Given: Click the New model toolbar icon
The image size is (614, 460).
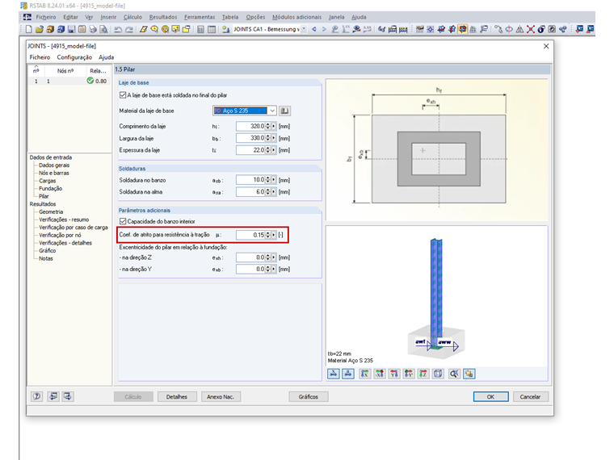Looking at the screenshot, I should [28, 29].
